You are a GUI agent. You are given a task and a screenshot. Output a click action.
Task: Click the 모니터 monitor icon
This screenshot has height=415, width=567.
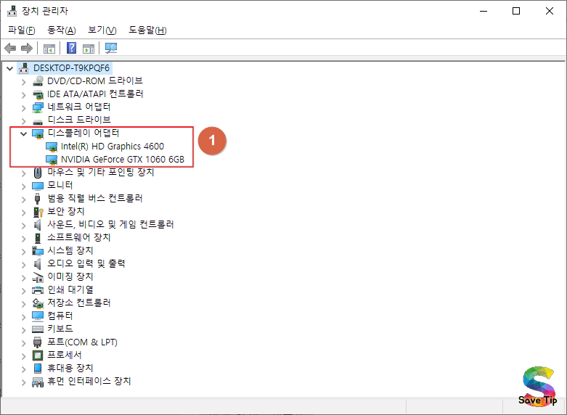click(38, 186)
